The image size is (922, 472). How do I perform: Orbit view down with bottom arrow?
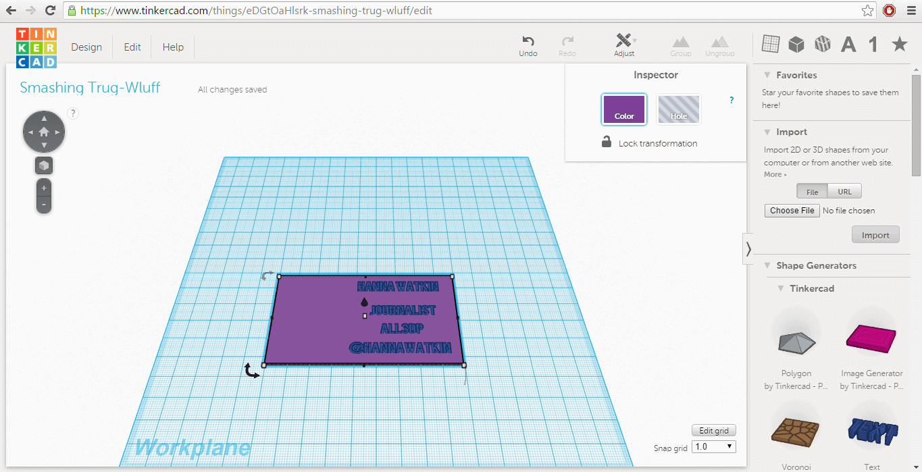[44, 145]
